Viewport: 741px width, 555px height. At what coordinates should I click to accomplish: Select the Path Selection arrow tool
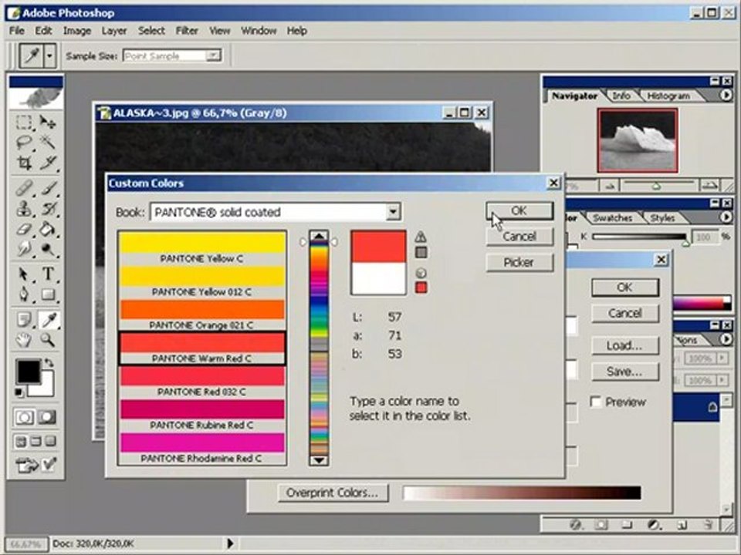coord(24,274)
